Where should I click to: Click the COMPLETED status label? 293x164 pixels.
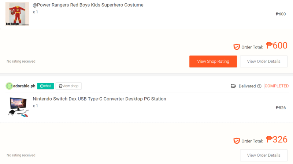(277, 86)
